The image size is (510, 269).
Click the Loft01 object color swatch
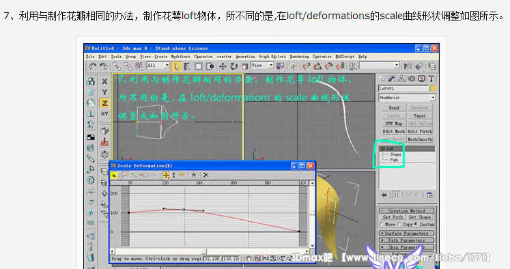click(x=433, y=88)
